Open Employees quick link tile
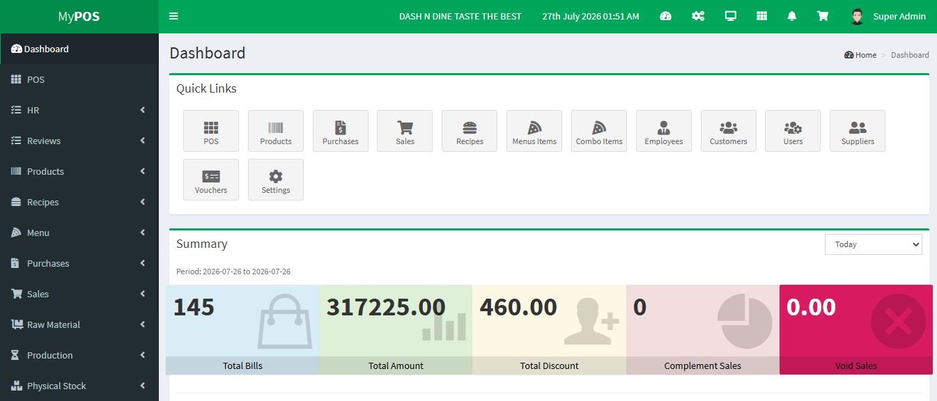 (664, 131)
